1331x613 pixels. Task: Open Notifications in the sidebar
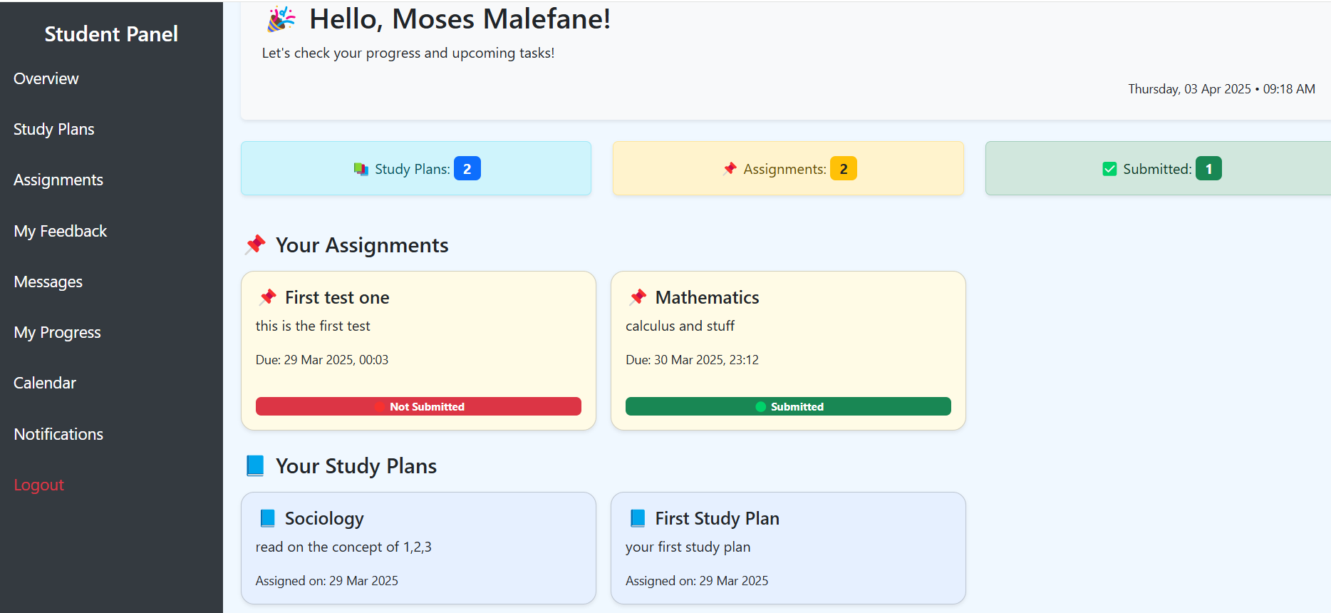click(58, 434)
